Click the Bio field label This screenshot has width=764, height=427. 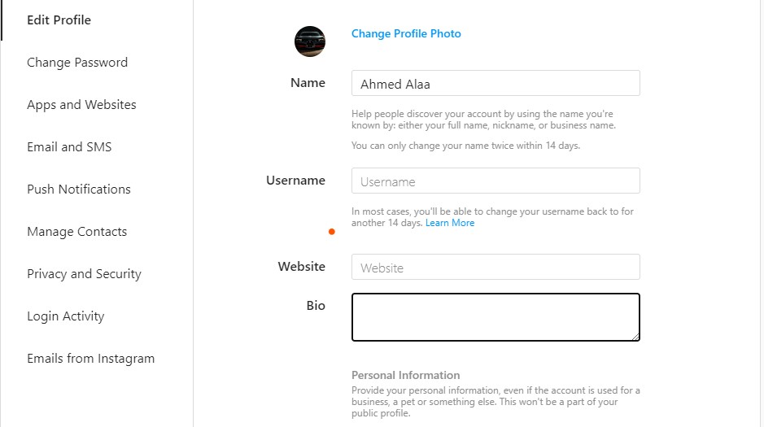click(x=316, y=306)
